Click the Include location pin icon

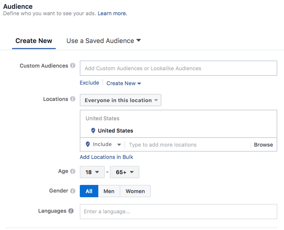tap(88, 144)
